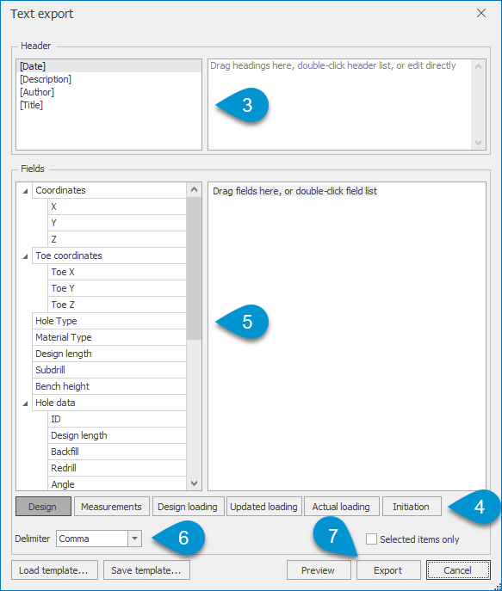Viewport: 502px width, 591px height.
Task: Select the [Author] header item
Action: [x=108, y=92]
